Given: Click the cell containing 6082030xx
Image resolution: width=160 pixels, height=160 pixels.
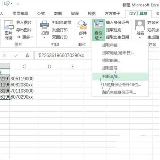Looking at the screenshot, I should 24,85.
